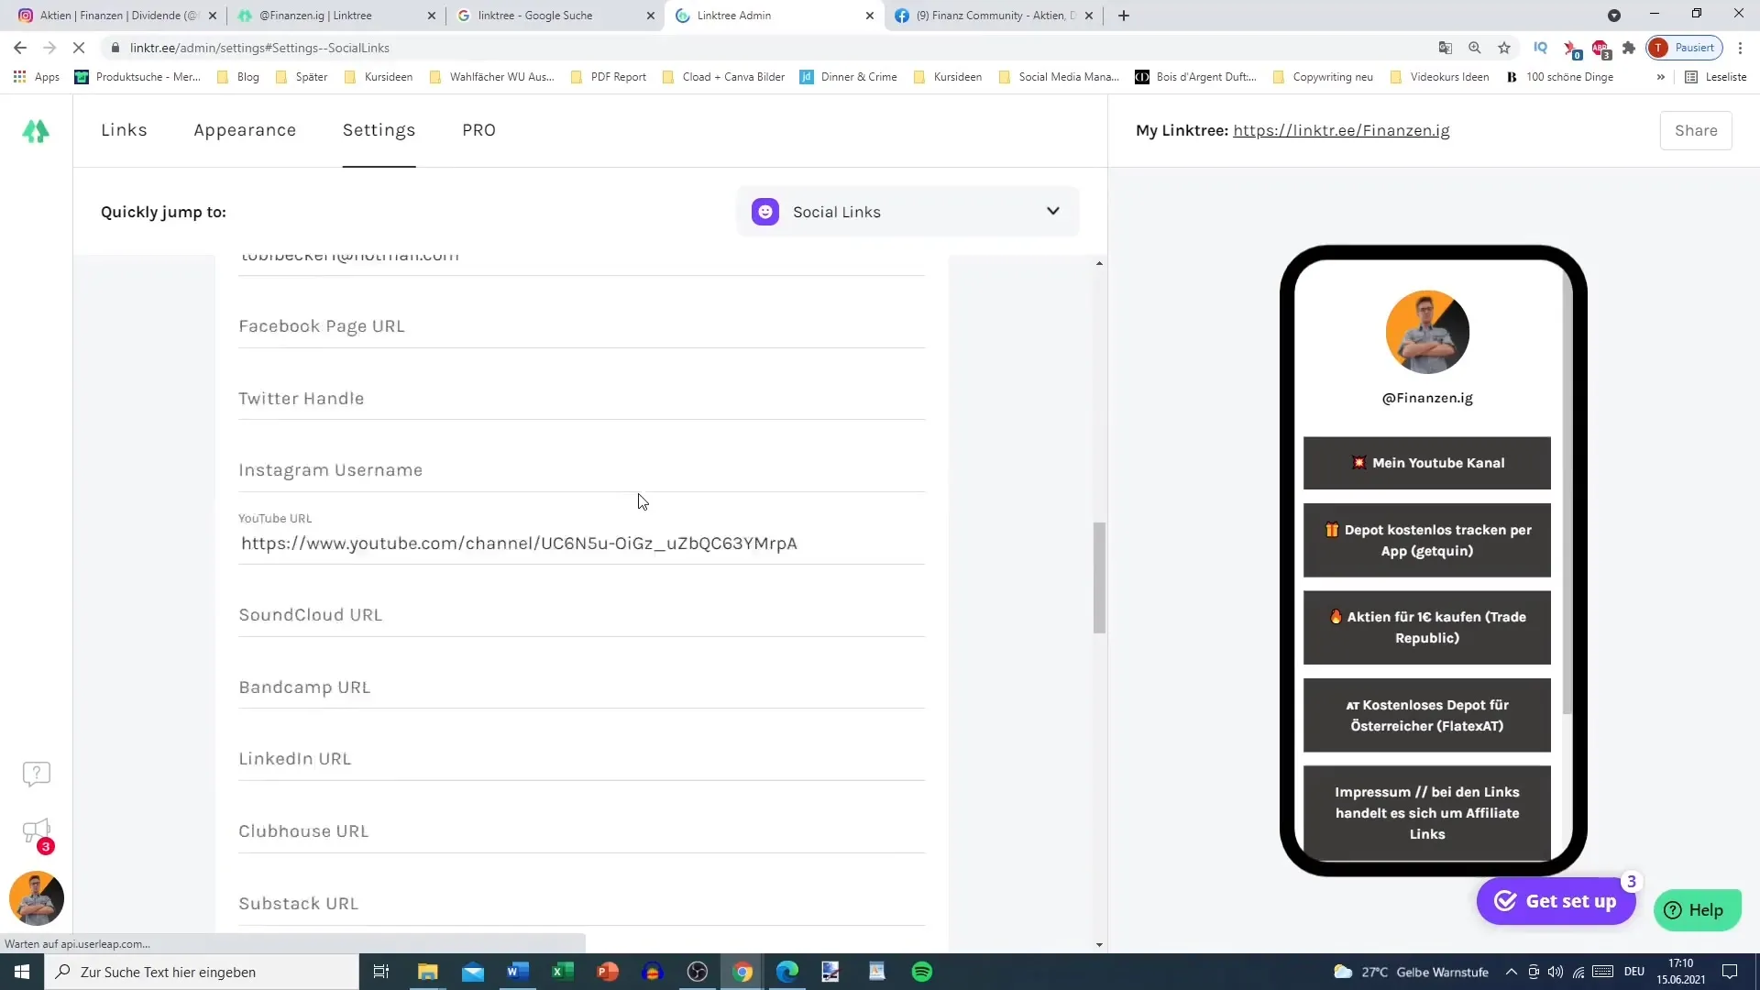Screen dimensions: 1760x990
Task: Click the settings panel scrollbar thumb
Action: click(x=1099, y=577)
